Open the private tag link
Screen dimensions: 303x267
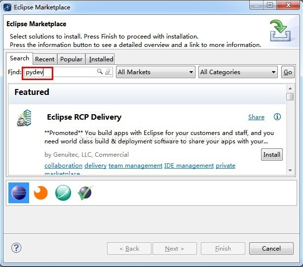coord(226,166)
